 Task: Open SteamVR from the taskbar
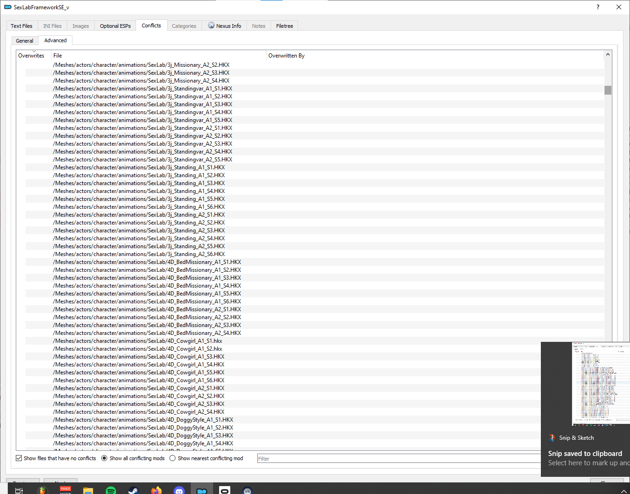pyautogui.click(x=247, y=490)
